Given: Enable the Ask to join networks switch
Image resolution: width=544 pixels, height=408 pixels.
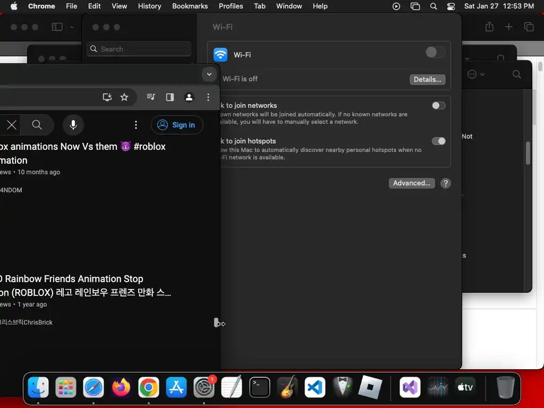Looking at the screenshot, I should 438,106.
